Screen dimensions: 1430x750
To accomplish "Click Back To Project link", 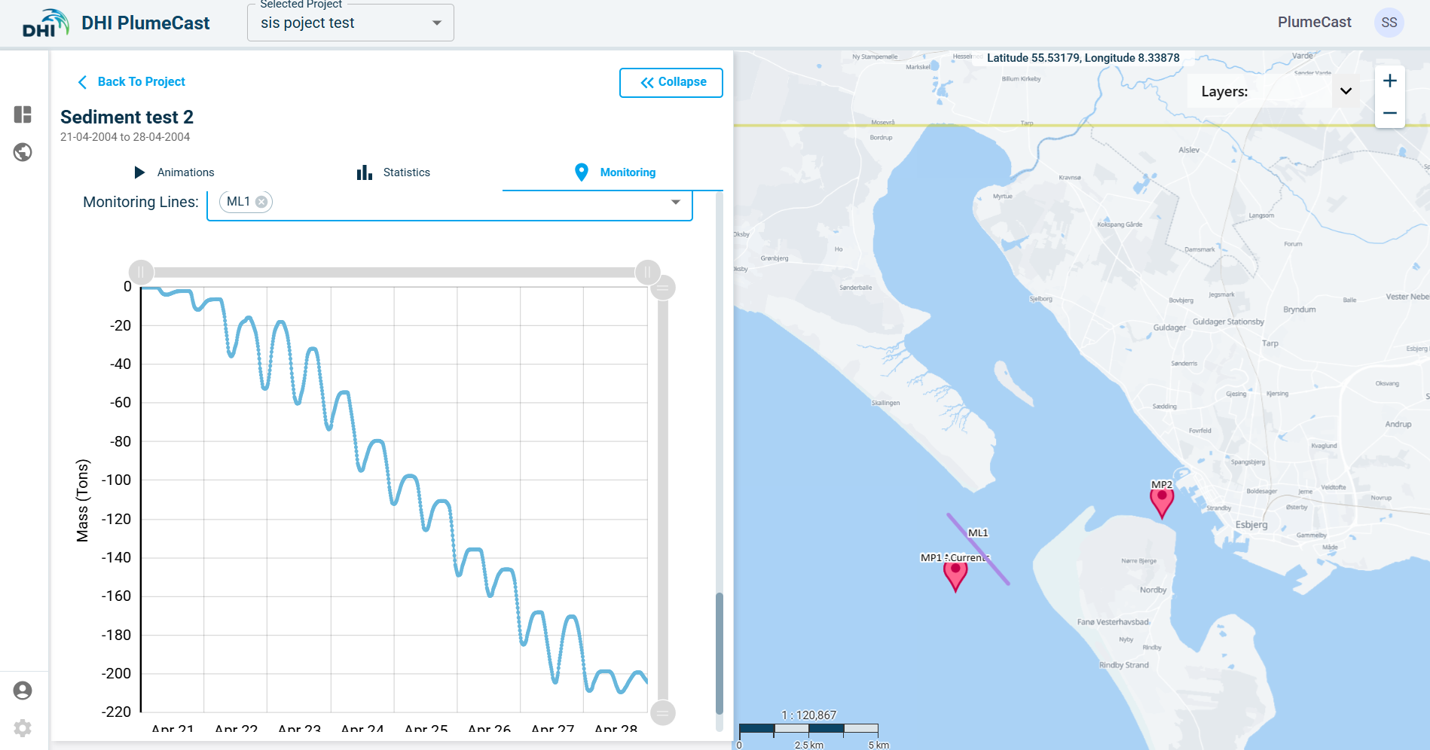I will [x=132, y=81].
